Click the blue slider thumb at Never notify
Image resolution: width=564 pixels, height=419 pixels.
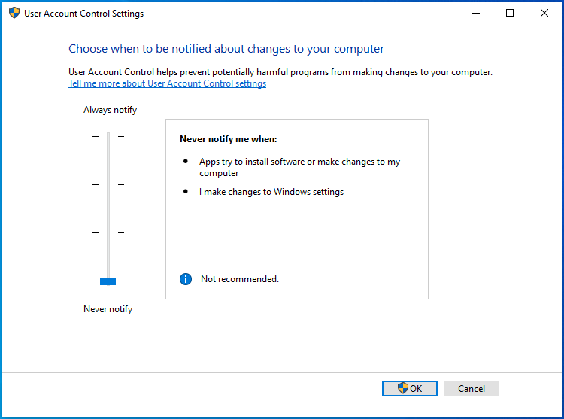pyautogui.click(x=108, y=281)
